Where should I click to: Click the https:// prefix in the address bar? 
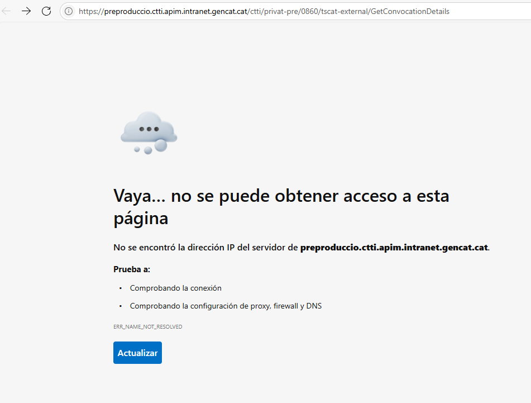[91, 11]
